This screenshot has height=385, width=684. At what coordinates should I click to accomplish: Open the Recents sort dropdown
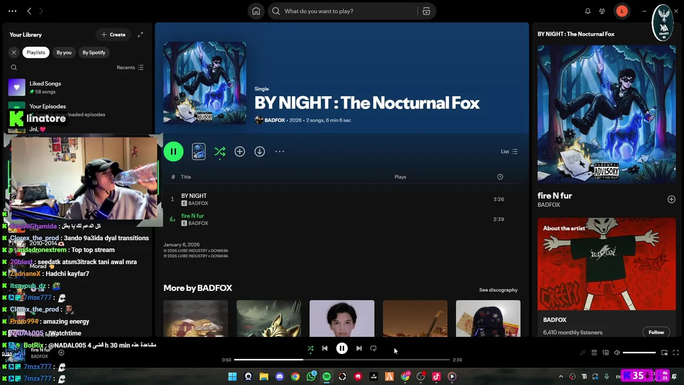130,67
